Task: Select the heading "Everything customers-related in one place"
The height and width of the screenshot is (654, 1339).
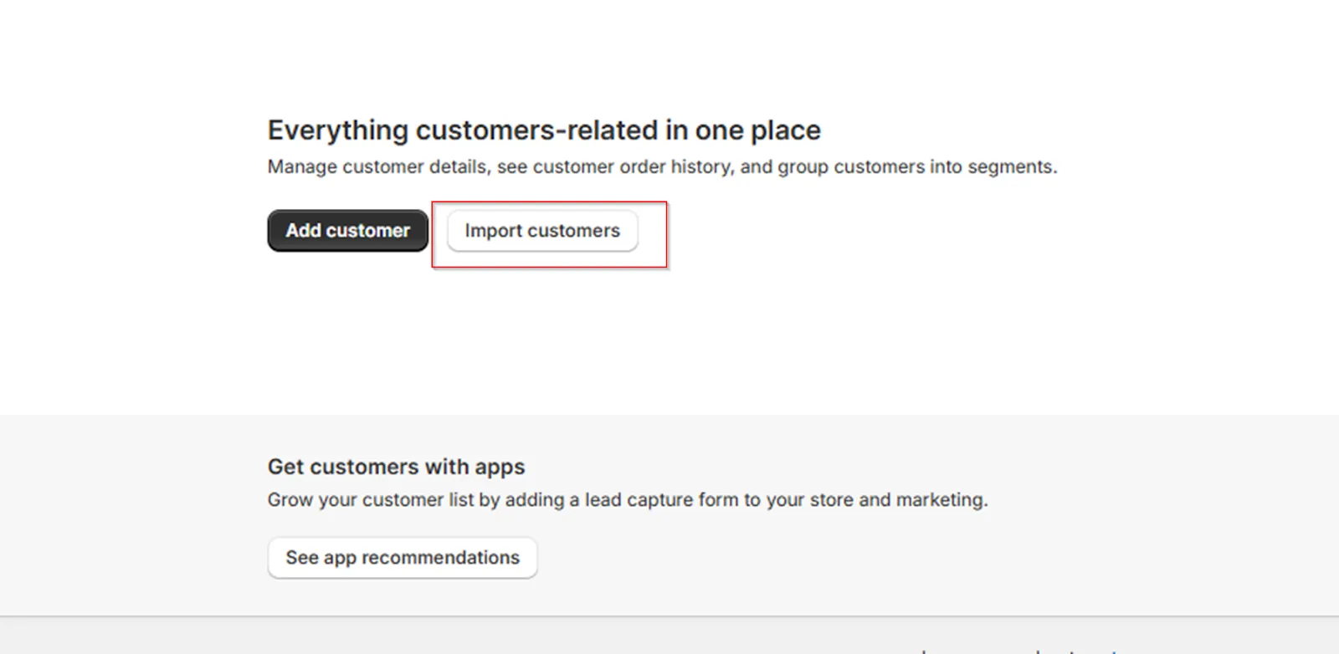Action: pyautogui.click(x=544, y=130)
